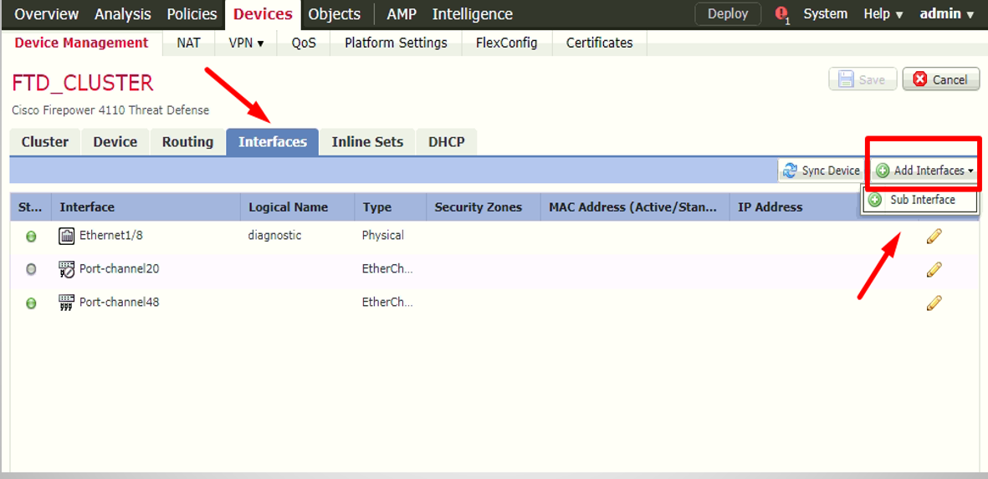Screen dimensions: 988x479
Task: Click the green status dot for Ethernet1/8
Action: click(31, 237)
